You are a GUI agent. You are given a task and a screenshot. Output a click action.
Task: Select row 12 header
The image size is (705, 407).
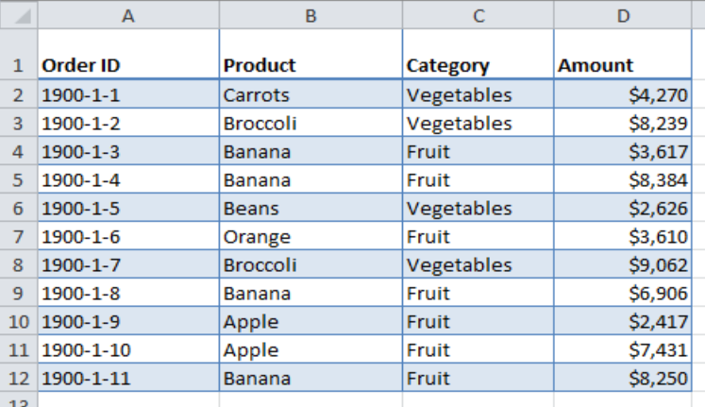tap(19, 378)
